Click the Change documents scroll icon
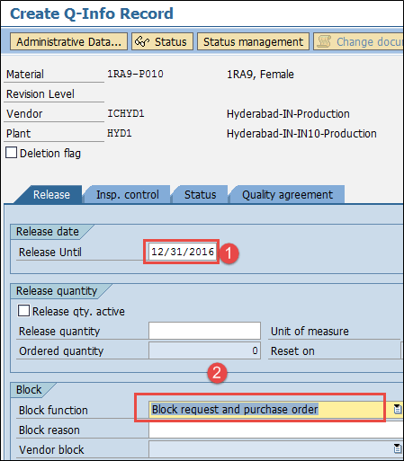This screenshot has width=404, height=461. coord(324,41)
